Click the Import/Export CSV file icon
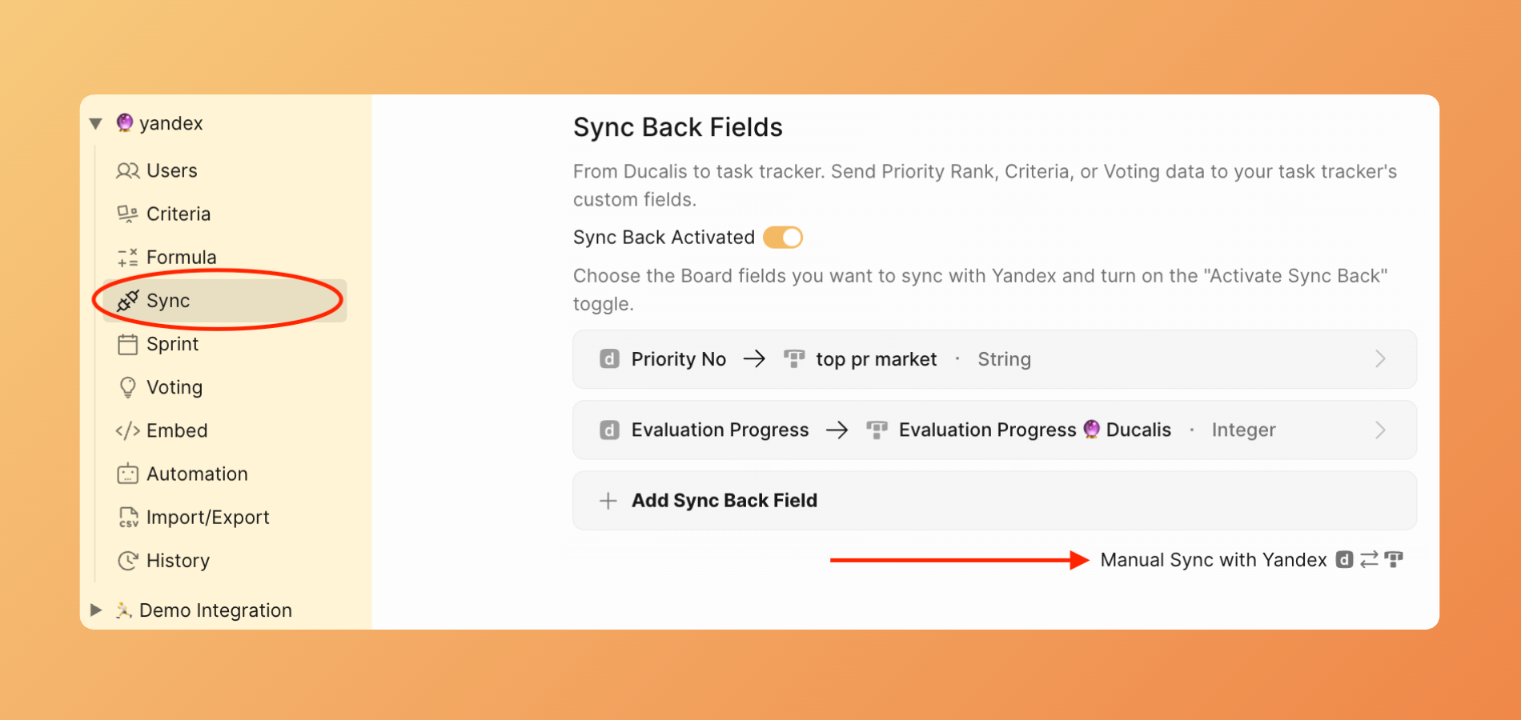The height and width of the screenshot is (720, 1521). coord(127,518)
